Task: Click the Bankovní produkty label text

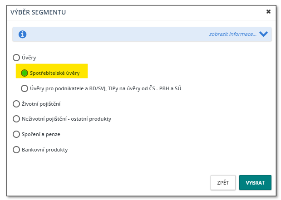Action: (x=45, y=150)
